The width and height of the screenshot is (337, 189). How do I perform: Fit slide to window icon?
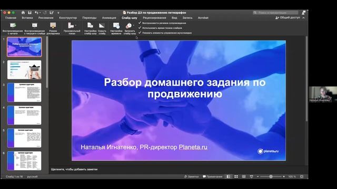[302, 176]
